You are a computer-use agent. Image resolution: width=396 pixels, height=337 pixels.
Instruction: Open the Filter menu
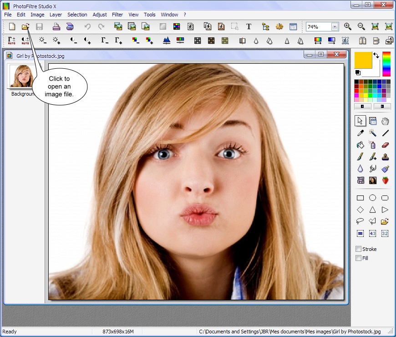[117, 14]
